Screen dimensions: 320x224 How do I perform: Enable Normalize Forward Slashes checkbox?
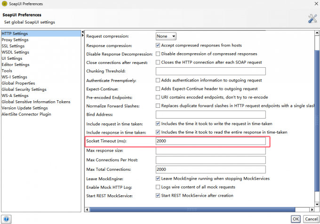[x=158, y=106]
